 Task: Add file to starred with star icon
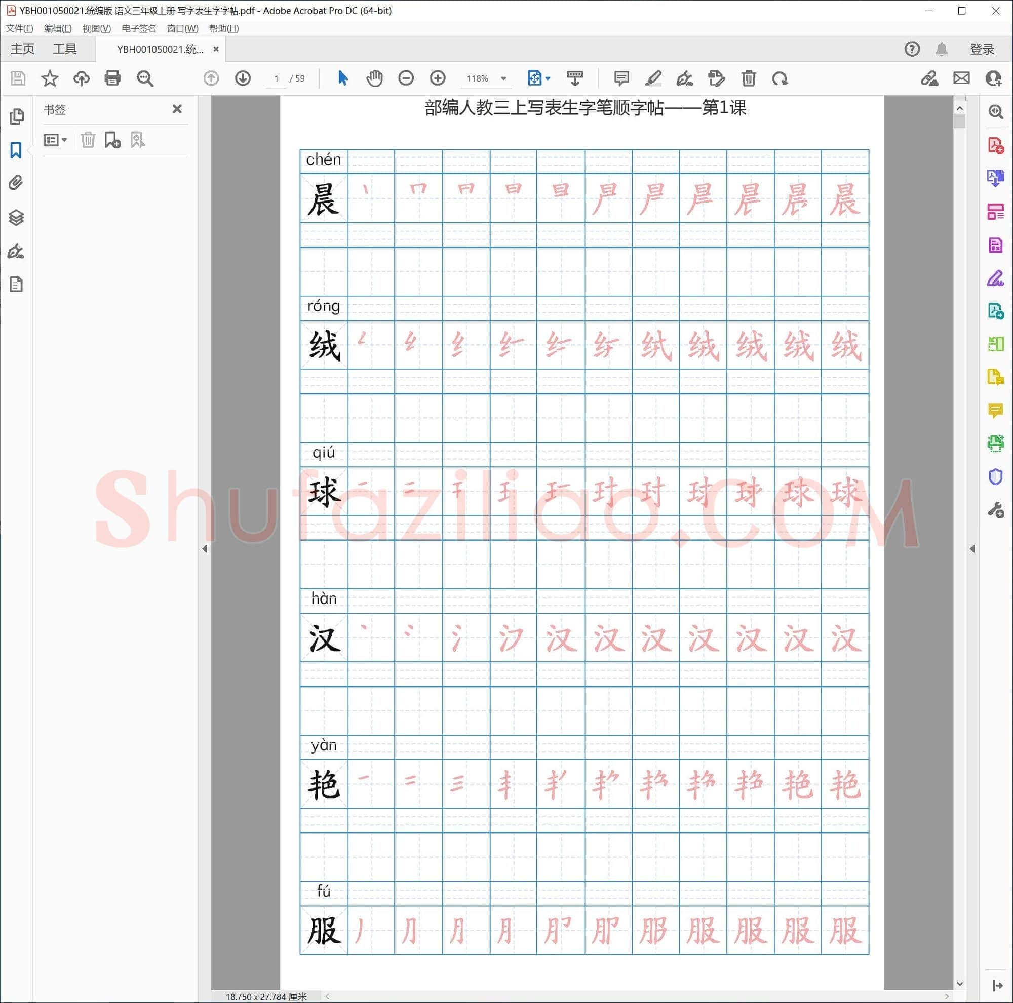click(x=50, y=78)
